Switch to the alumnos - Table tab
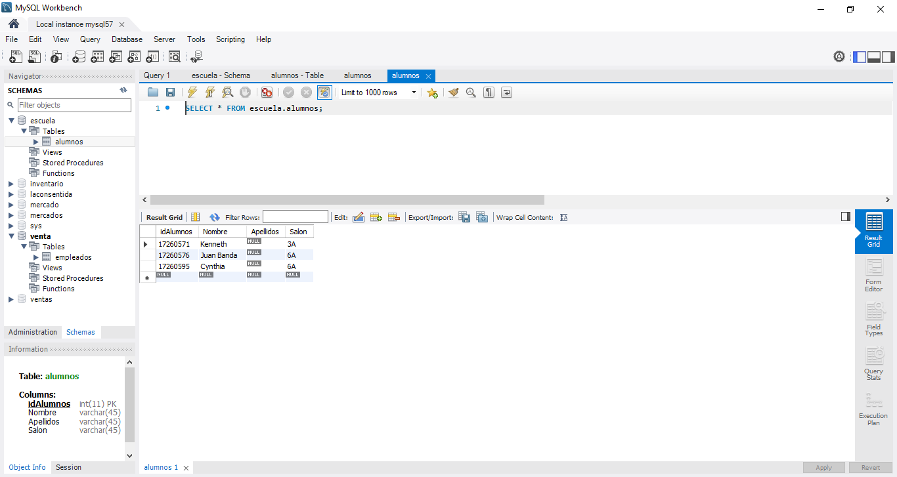This screenshot has width=897, height=477. click(297, 75)
